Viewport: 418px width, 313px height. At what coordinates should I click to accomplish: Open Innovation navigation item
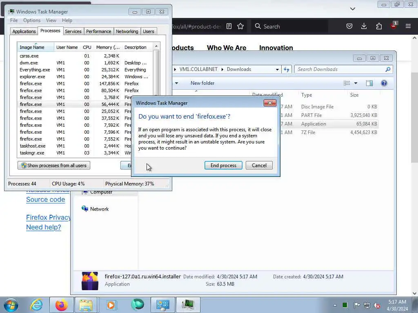tap(276, 48)
